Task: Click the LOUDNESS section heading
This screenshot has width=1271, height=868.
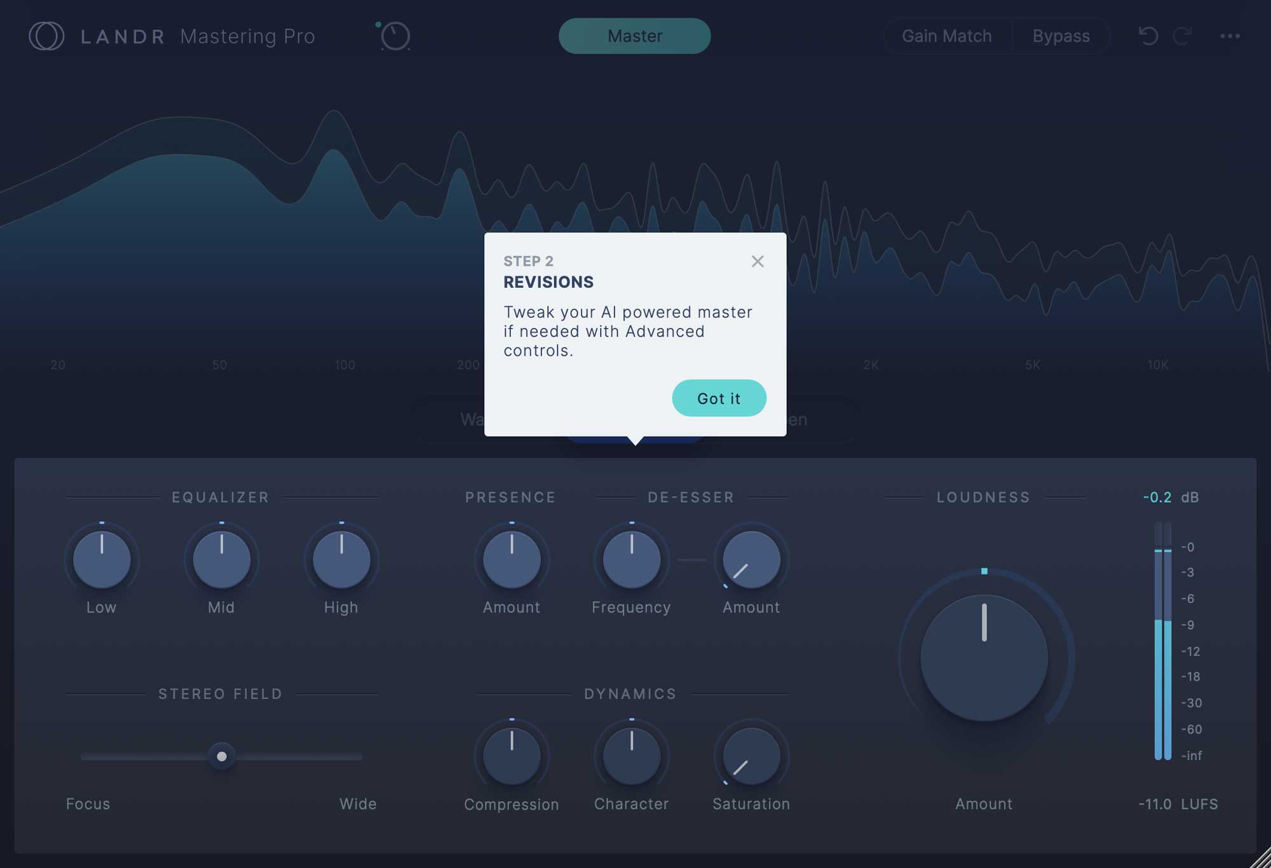Action: pos(983,498)
